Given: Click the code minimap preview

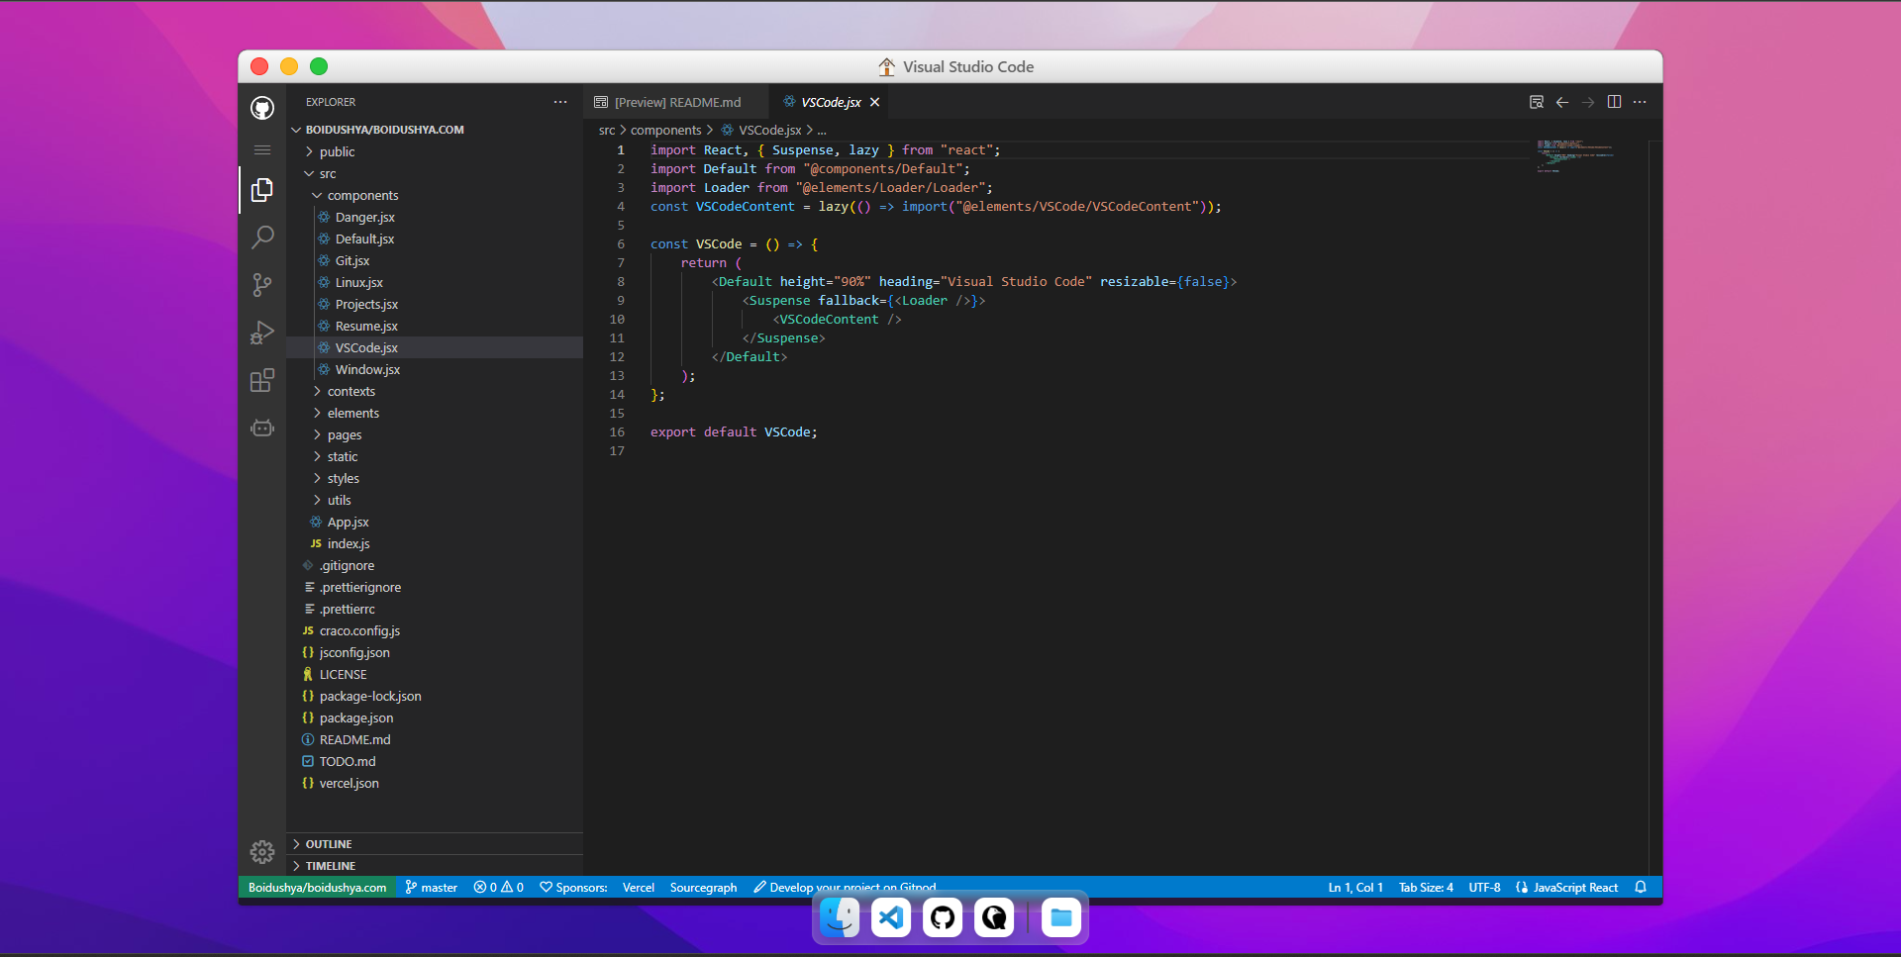Looking at the screenshot, I should (1576, 156).
